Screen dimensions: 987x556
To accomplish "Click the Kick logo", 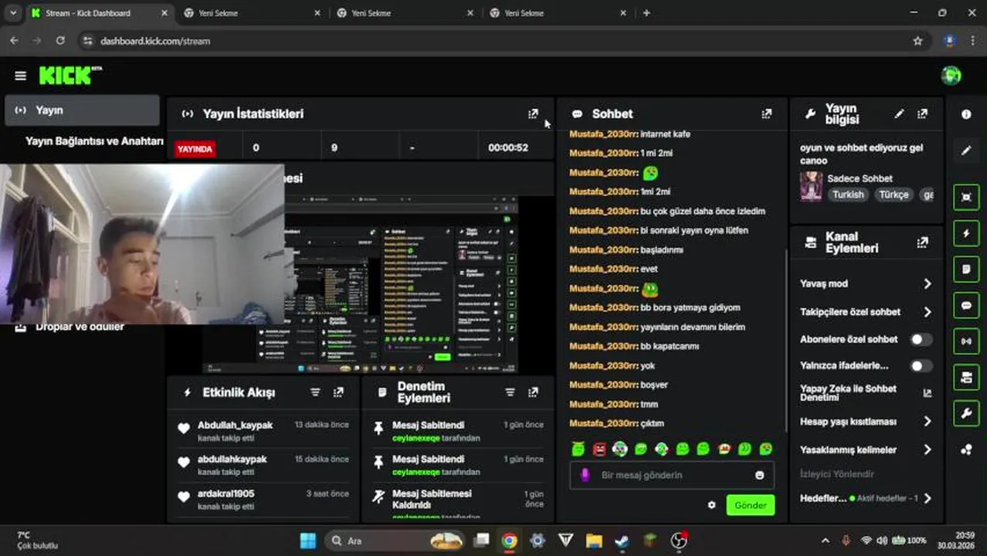I will coord(70,75).
